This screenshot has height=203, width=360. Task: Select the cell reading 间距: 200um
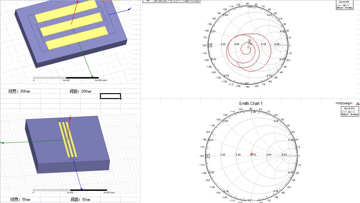tap(80, 91)
